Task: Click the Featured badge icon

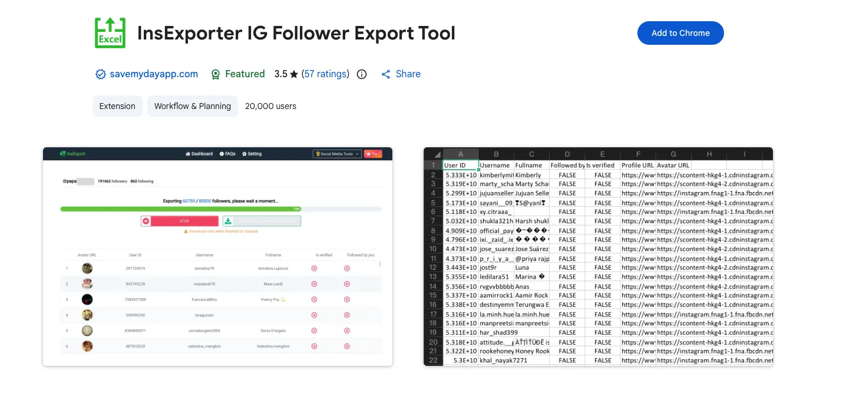Action: point(215,74)
